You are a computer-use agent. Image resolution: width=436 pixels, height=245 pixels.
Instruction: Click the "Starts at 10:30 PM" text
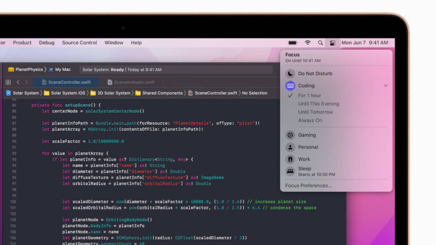coord(317,174)
